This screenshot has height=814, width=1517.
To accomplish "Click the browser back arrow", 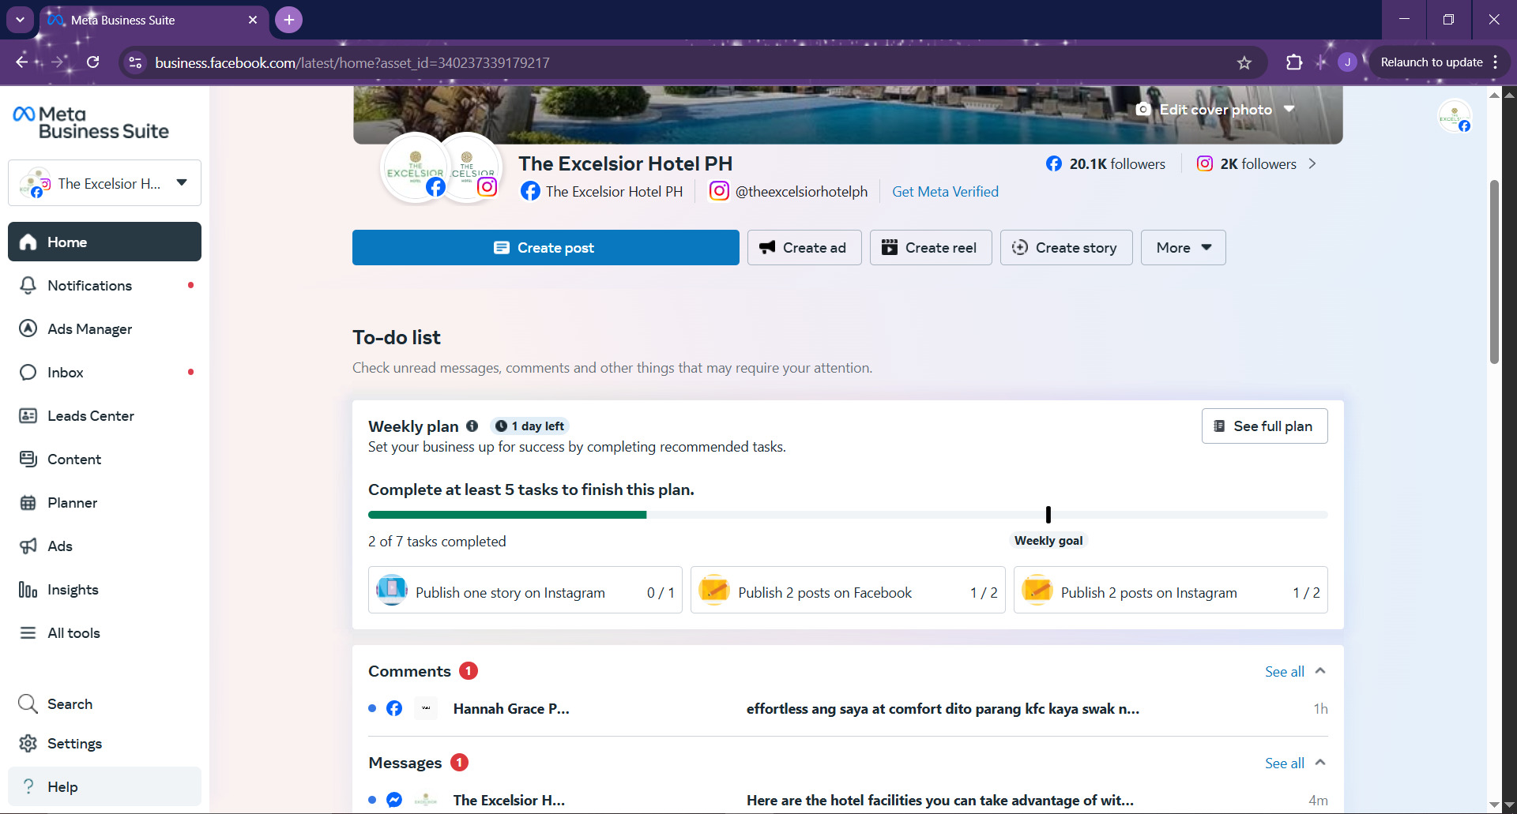I will [22, 62].
